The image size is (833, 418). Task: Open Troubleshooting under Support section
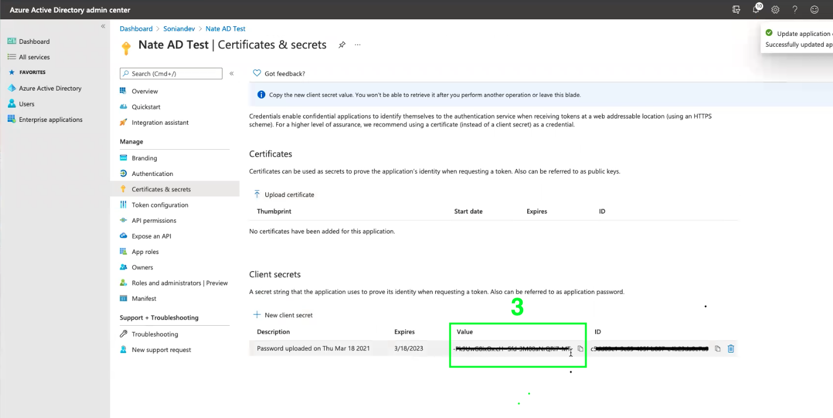(155, 334)
